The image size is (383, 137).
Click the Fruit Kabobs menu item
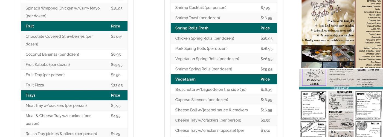click(48, 65)
